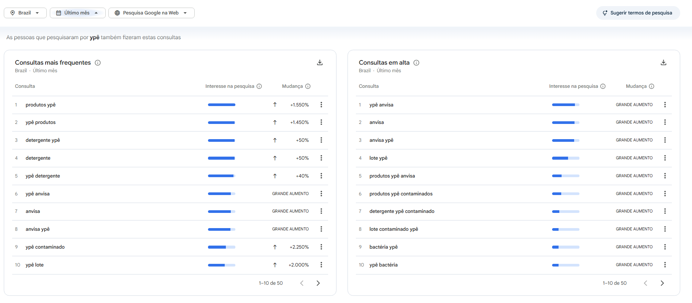Image resolution: width=692 pixels, height=303 pixels.
Task: Open the produtos ypê contaminados query
Action: (401, 194)
